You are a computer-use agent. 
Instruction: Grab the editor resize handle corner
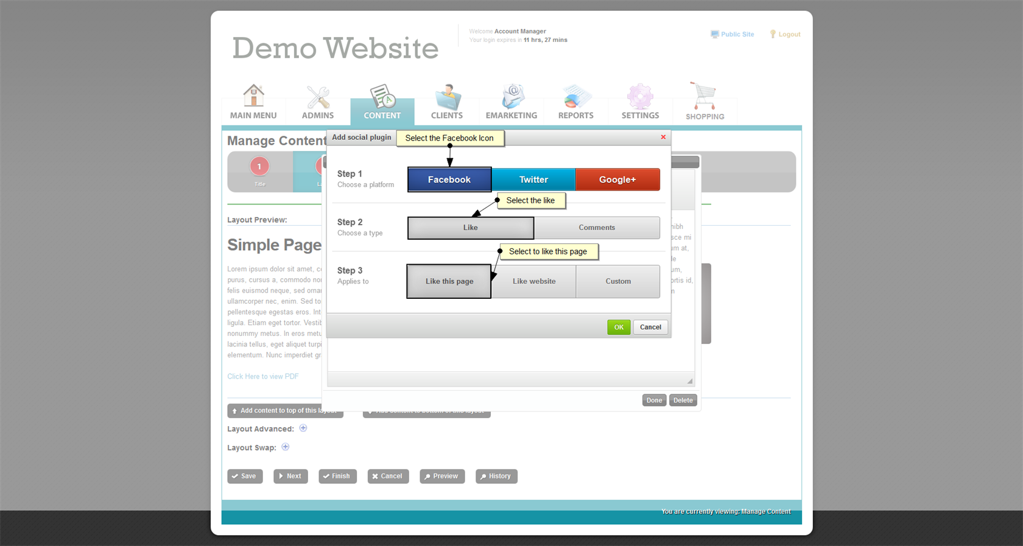coord(690,381)
